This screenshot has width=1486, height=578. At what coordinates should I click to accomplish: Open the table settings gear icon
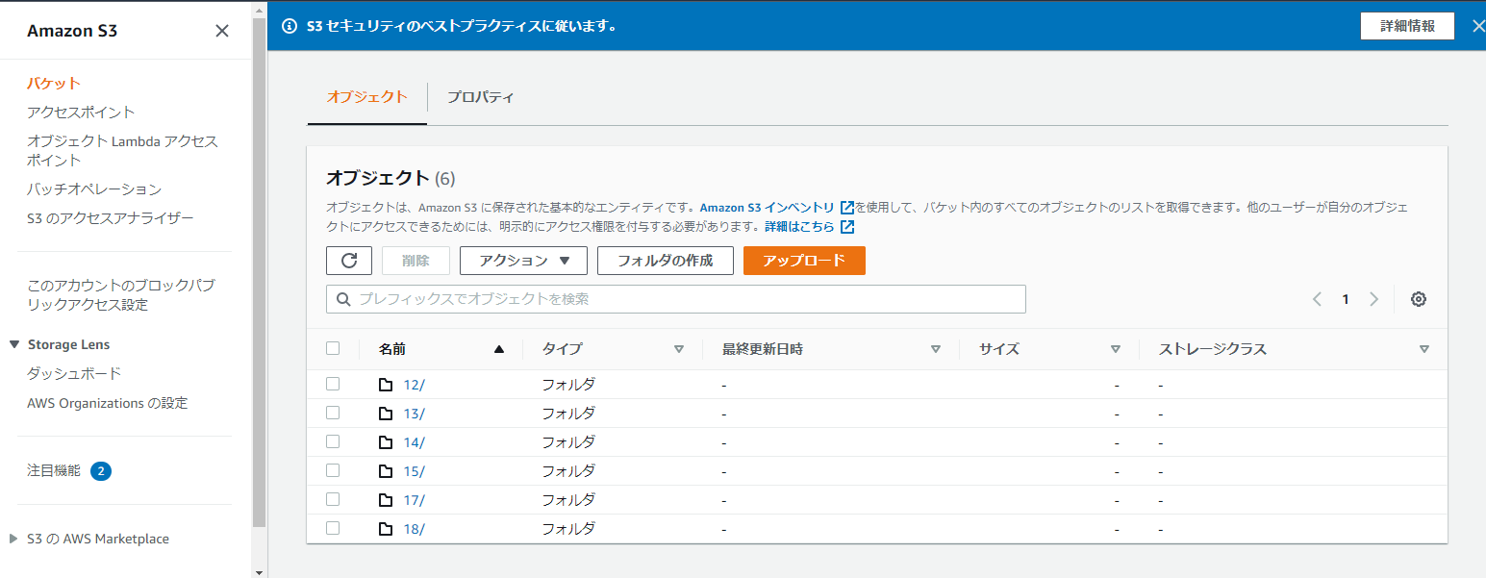(1418, 299)
